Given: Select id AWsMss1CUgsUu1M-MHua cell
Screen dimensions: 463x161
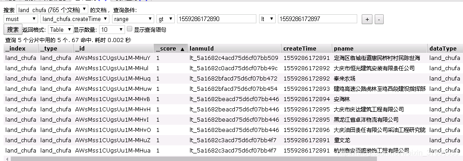Looking at the screenshot, I should point(113,151).
